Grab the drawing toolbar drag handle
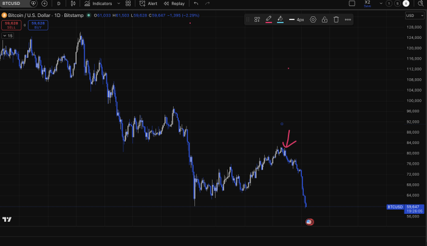This screenshot has height=246, width=427. [x=247, y=19]
